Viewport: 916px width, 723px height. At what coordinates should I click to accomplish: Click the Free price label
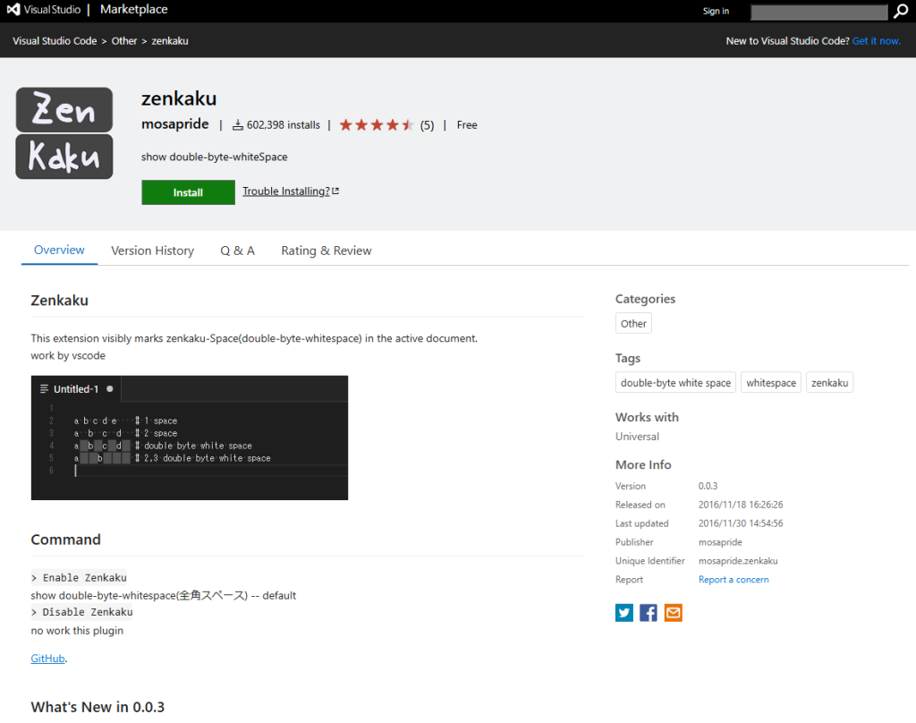[x=467, y=125]
